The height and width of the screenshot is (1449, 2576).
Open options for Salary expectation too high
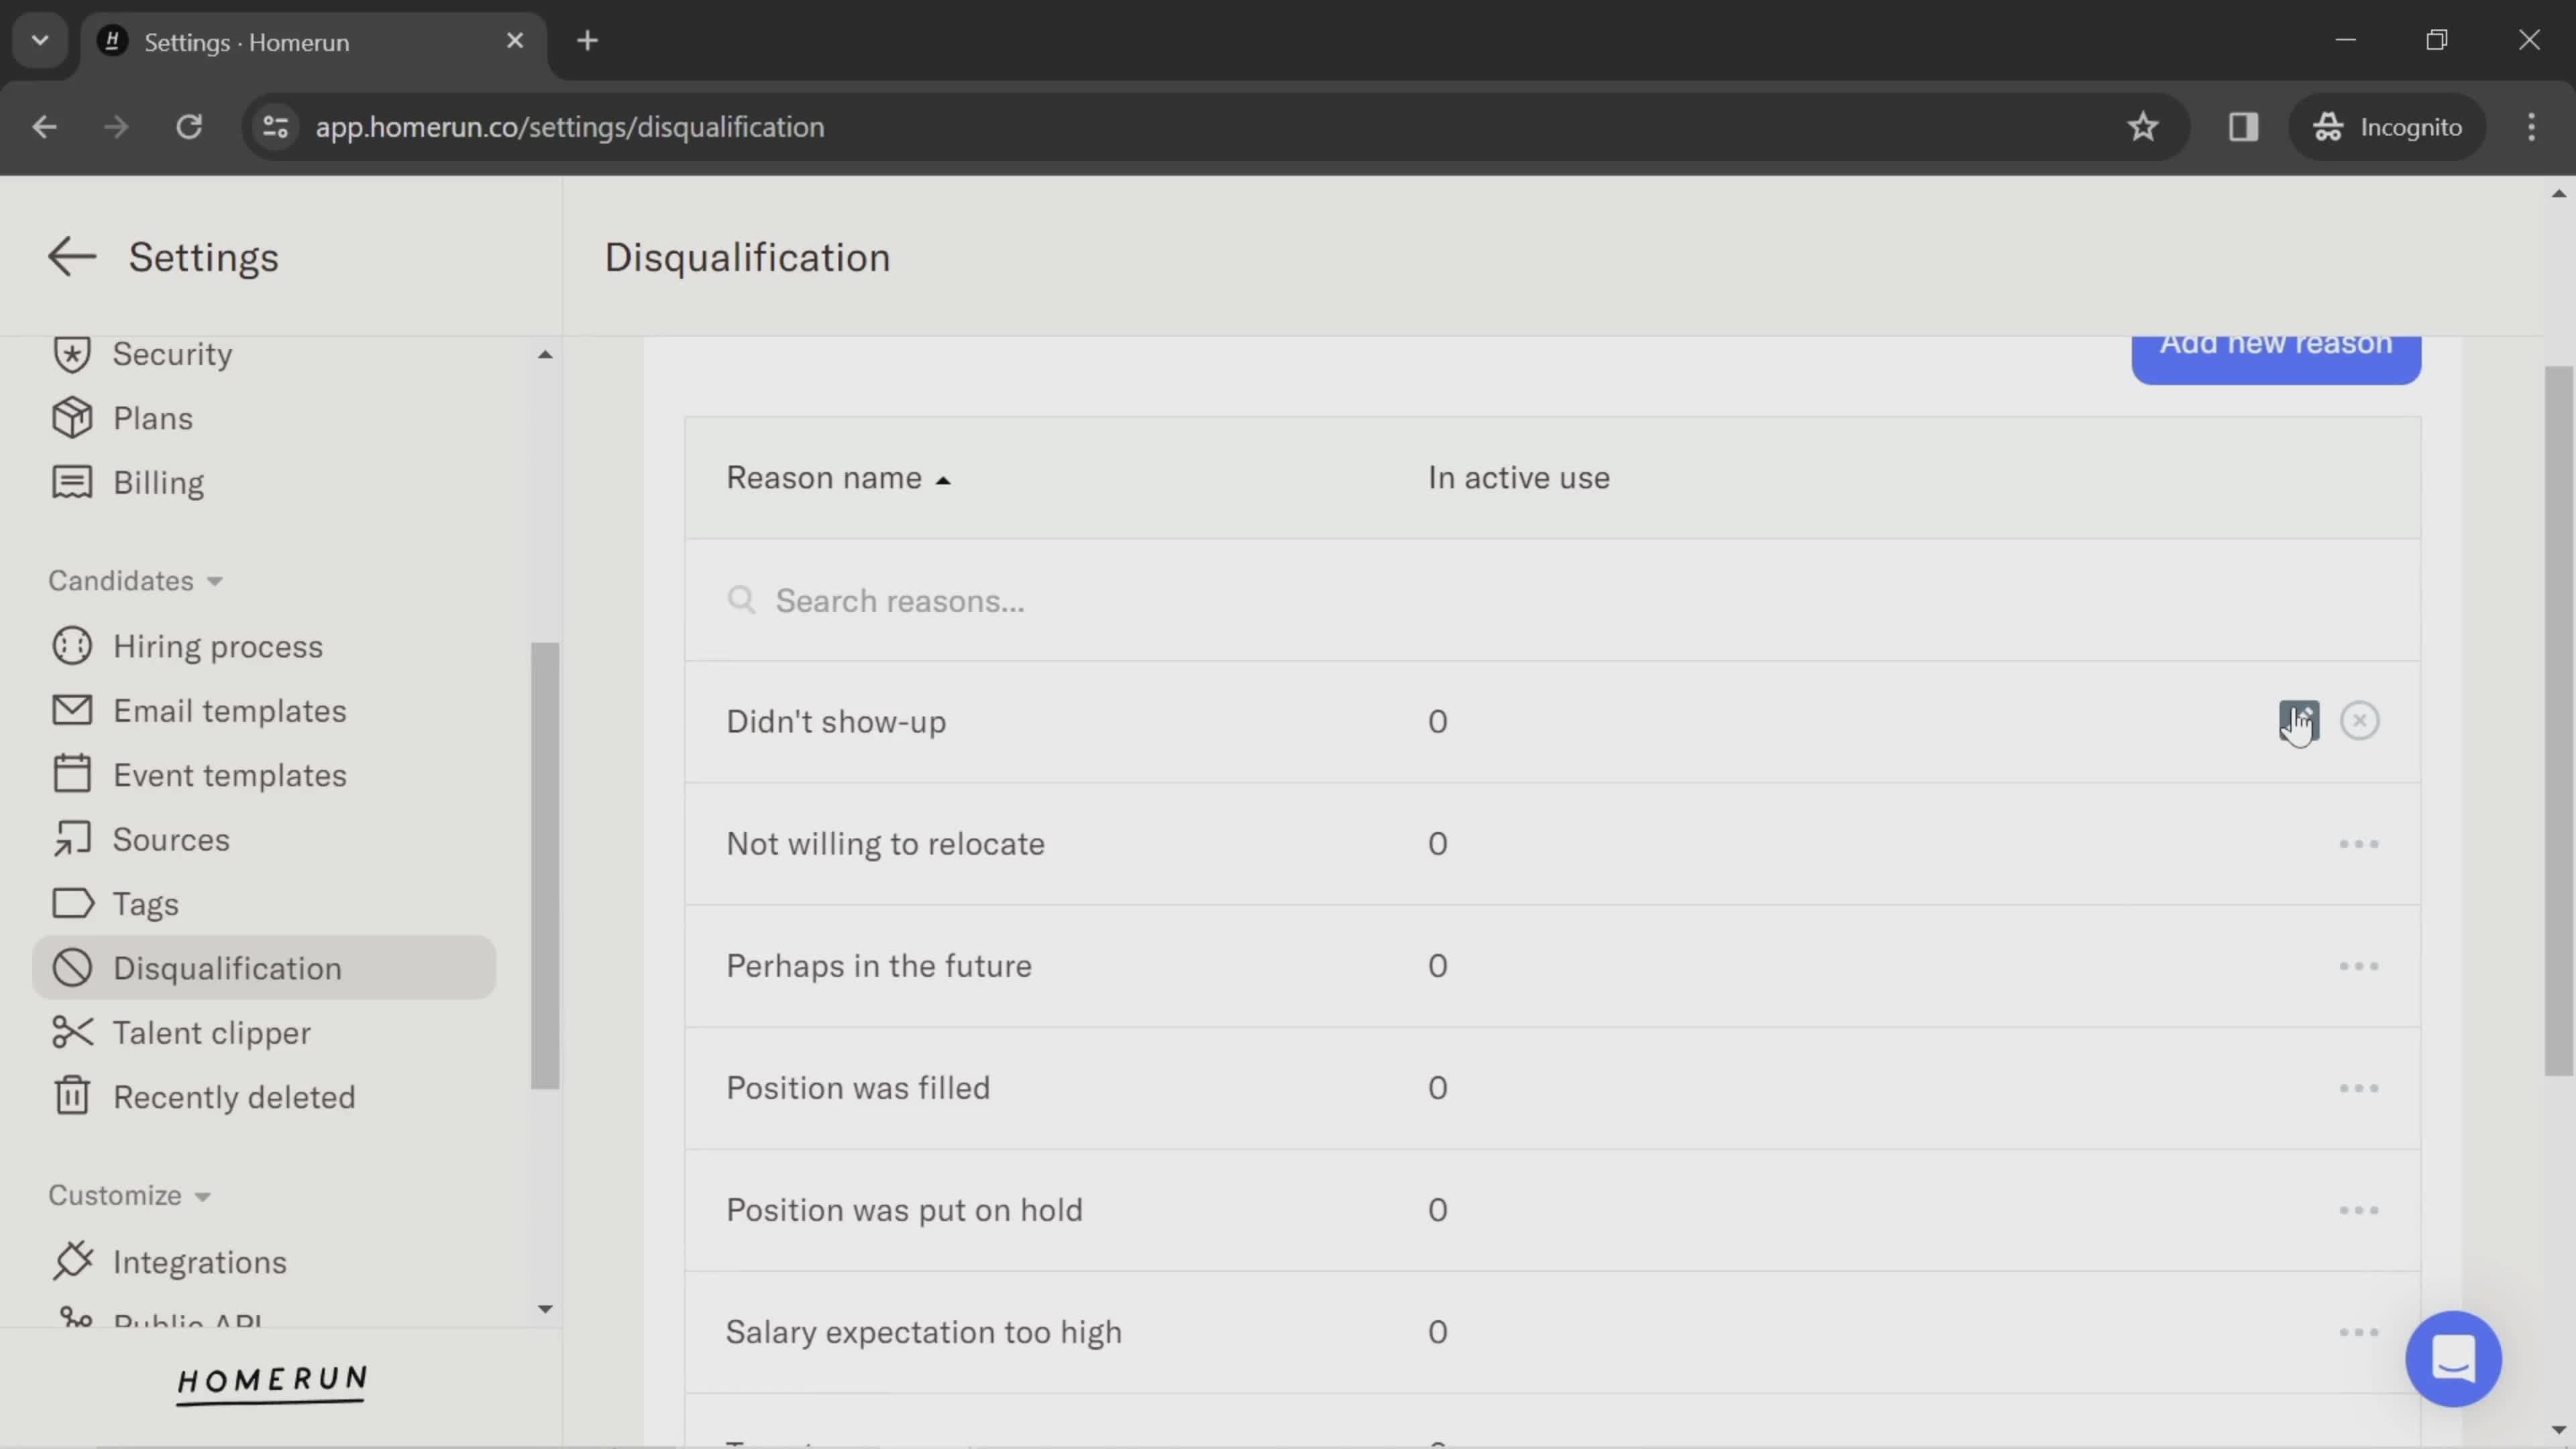point(2358,1332)
